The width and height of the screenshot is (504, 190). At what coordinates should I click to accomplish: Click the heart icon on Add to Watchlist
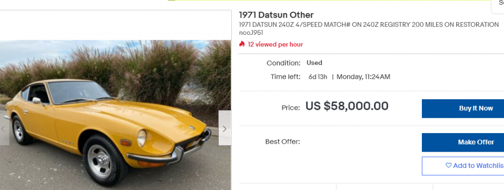449,166
